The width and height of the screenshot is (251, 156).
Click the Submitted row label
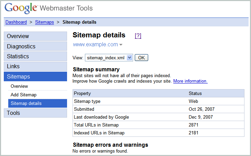click(x=84, y=109)
